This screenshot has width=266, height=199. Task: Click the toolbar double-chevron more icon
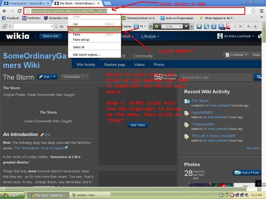point(240,27)
